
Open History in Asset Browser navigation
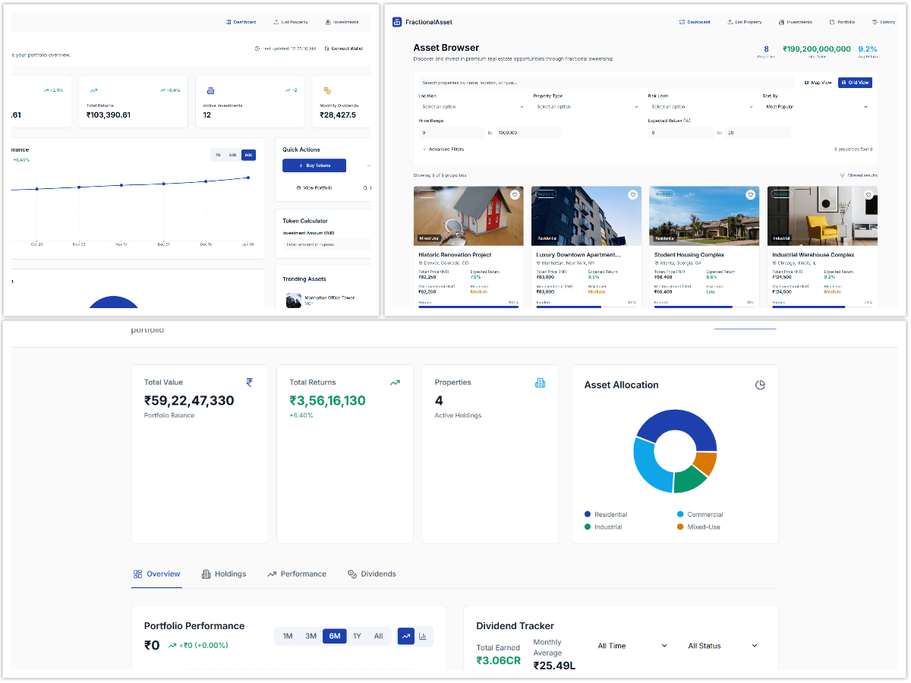(884, 23)
